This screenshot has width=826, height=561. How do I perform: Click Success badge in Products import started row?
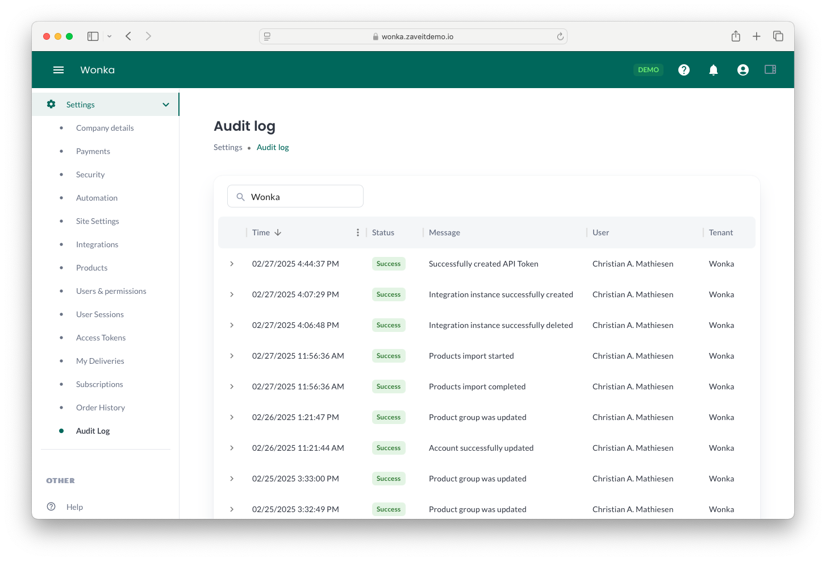click(389, 356)
